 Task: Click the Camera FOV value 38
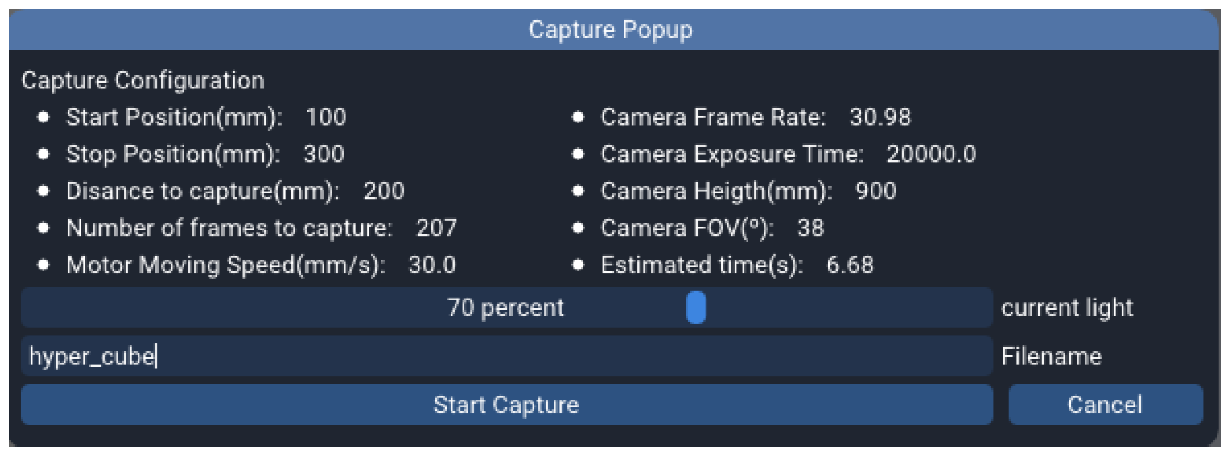coord(810,228)
